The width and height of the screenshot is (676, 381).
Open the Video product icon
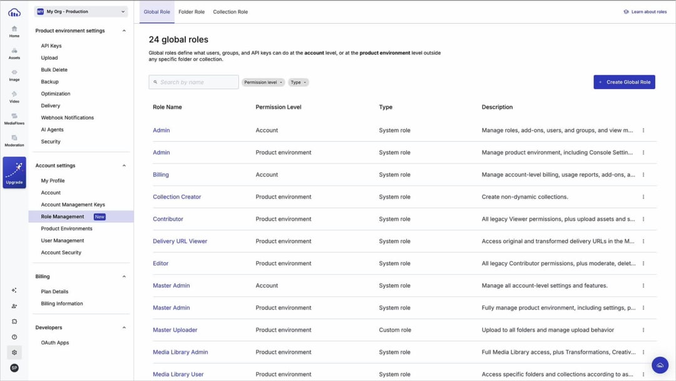point(14,97)
